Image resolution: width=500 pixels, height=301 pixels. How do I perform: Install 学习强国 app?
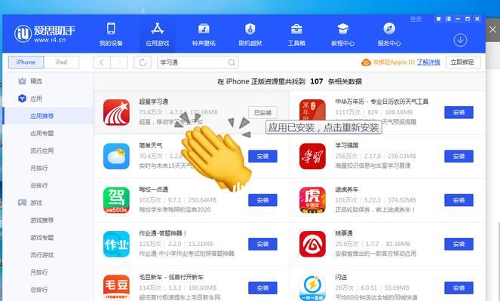tap(459, 157)
